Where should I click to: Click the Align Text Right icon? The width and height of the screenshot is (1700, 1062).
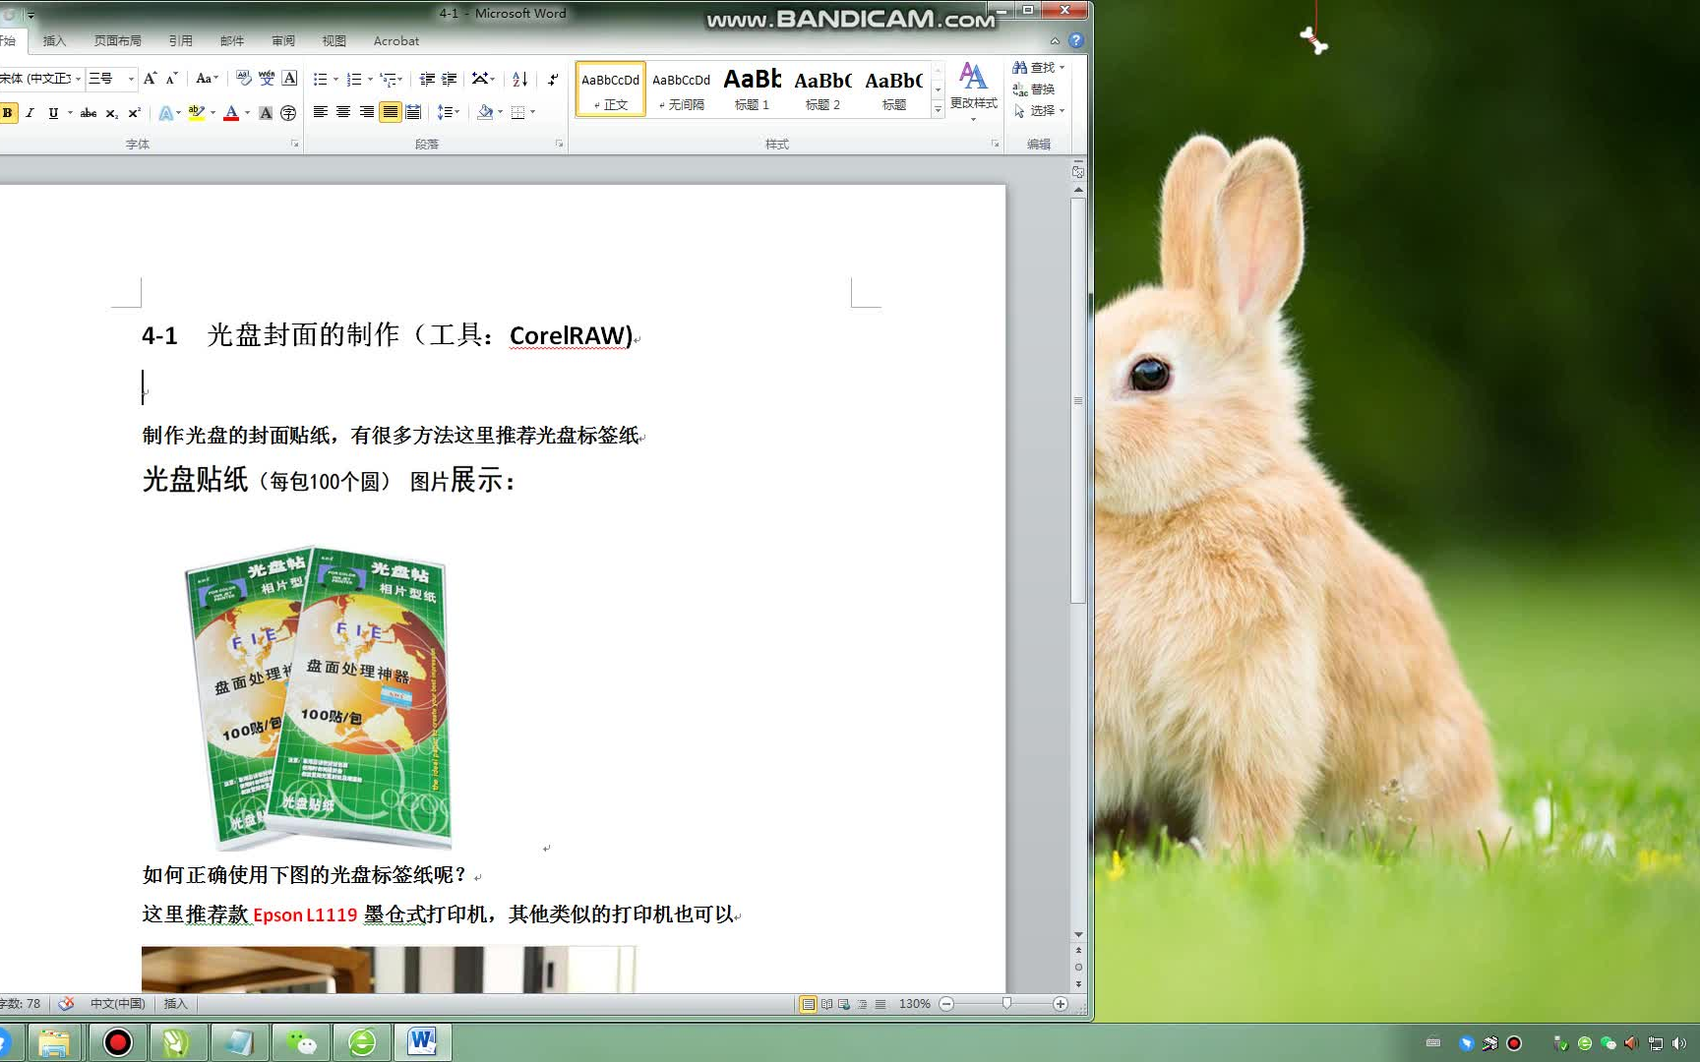pyautogui.click(x=367, y=112)
